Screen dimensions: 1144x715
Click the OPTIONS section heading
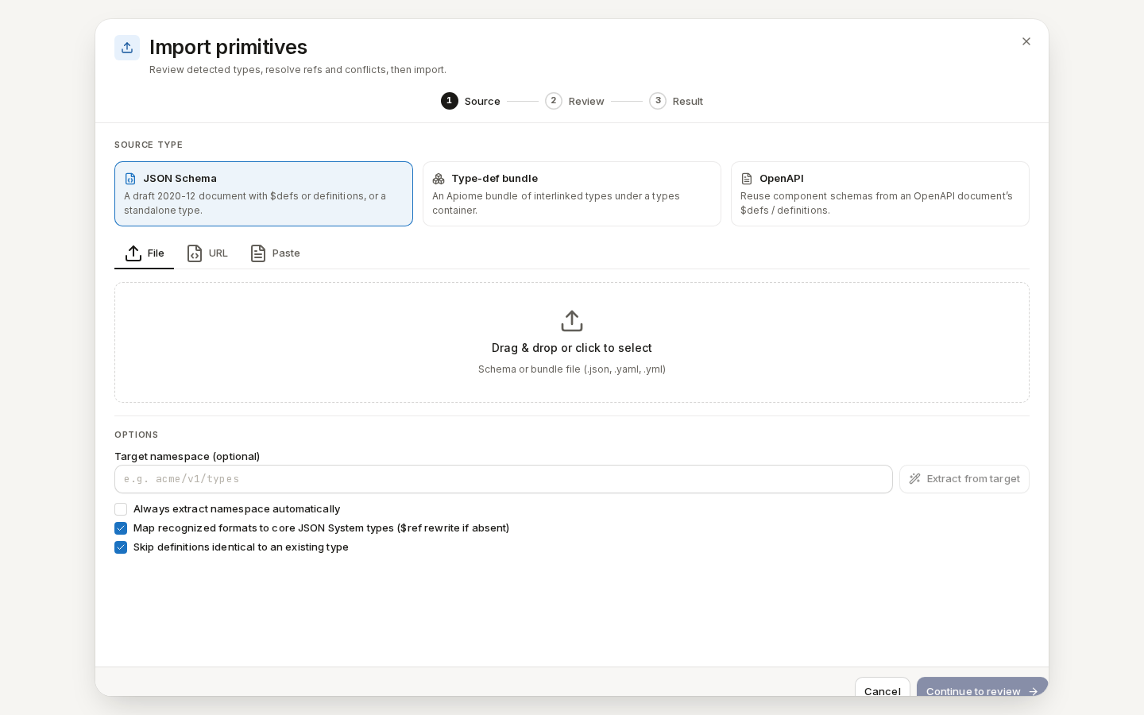point(137,435)
